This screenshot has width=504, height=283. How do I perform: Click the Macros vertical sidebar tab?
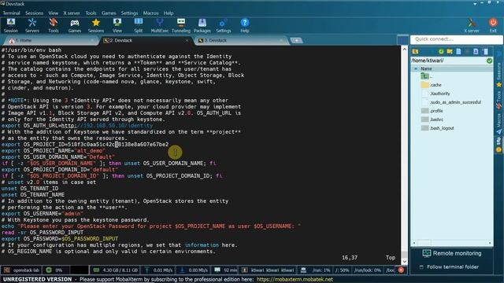click(498, 123)
